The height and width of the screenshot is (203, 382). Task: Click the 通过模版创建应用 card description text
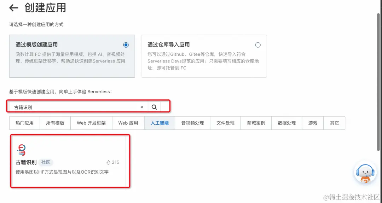(70, 58)
